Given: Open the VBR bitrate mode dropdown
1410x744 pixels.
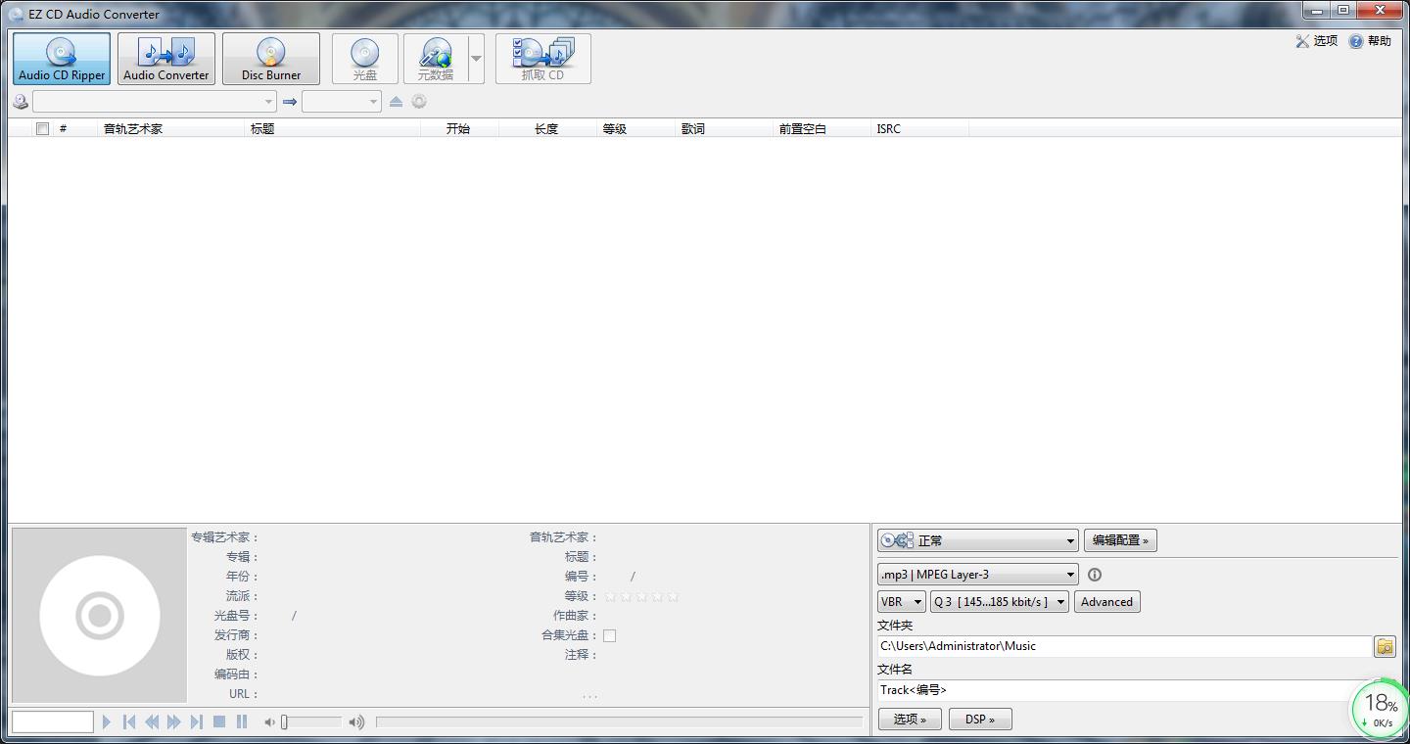Looking at the screenshot, I should pos(902,602).
